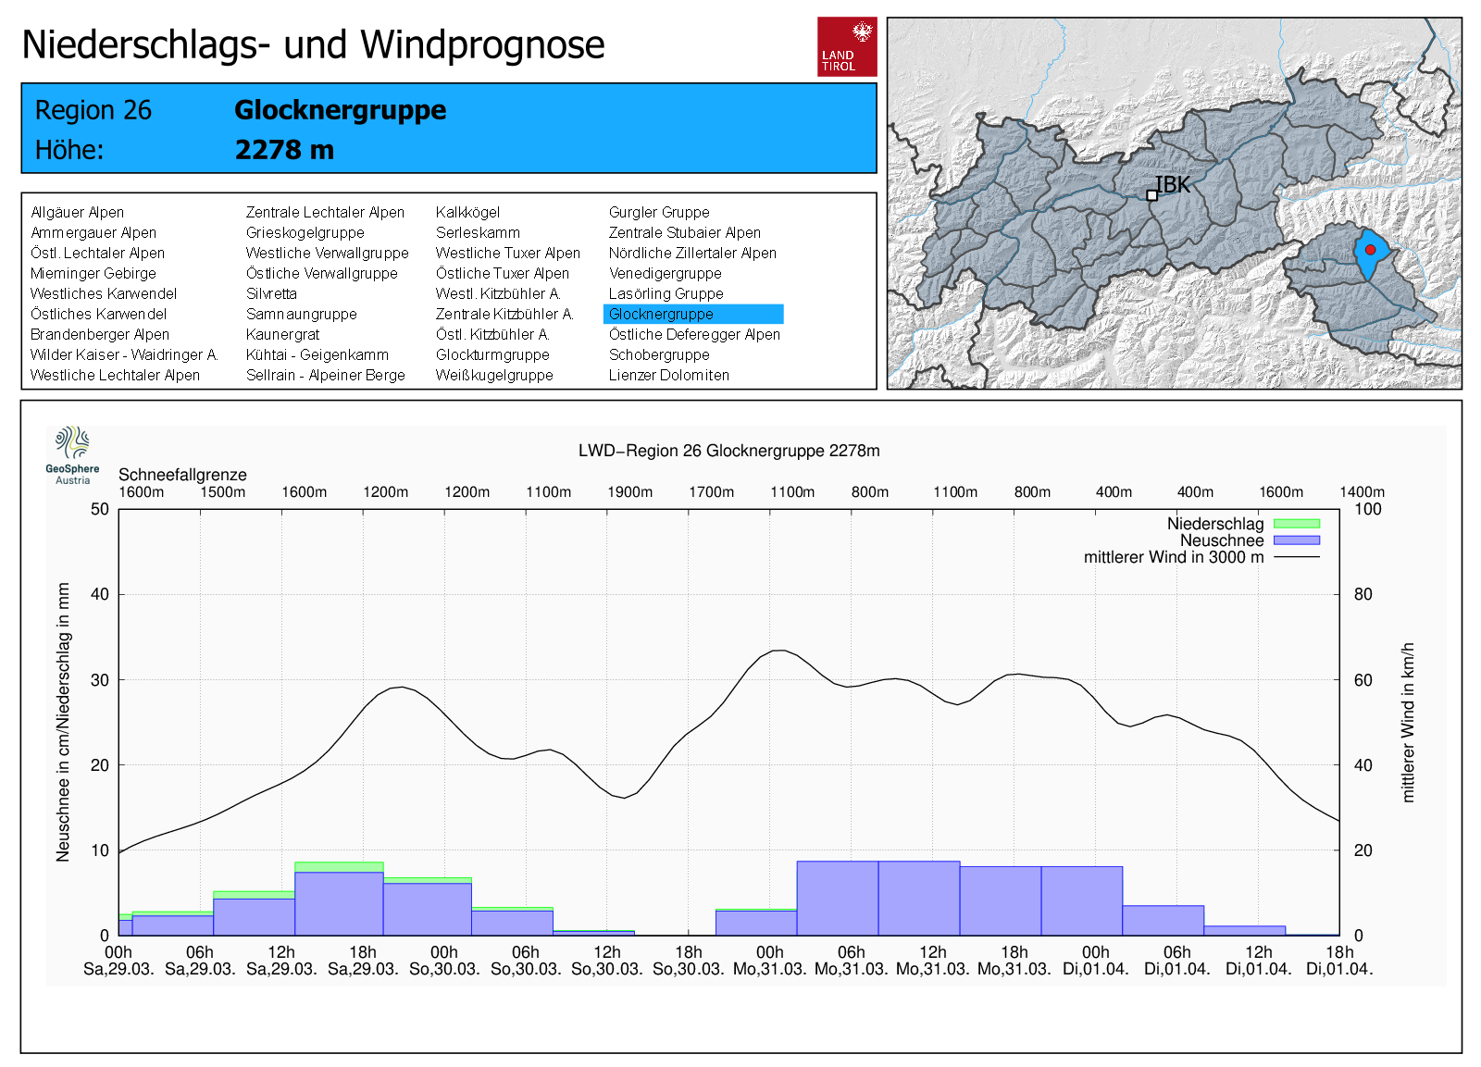
Task: Click the wind peak near Mo 31.03. 00h
Action: pyautogui.click(x=780, y=651)
